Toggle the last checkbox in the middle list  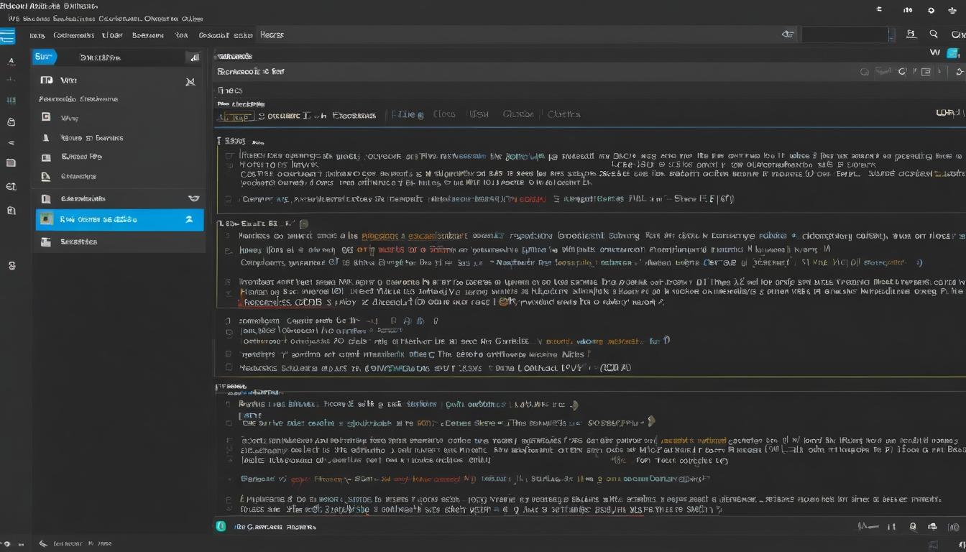(228, 367)
